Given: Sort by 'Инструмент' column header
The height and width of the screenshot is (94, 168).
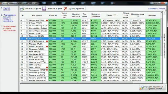Looking at the screenshot, I should (37, 15).
